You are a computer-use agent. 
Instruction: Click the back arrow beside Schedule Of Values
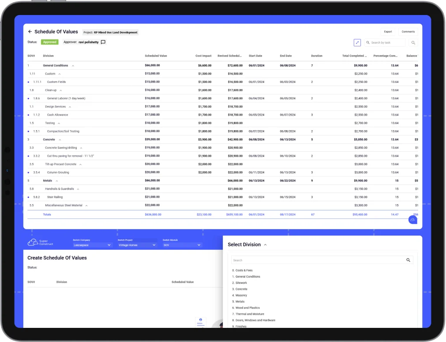30,32
